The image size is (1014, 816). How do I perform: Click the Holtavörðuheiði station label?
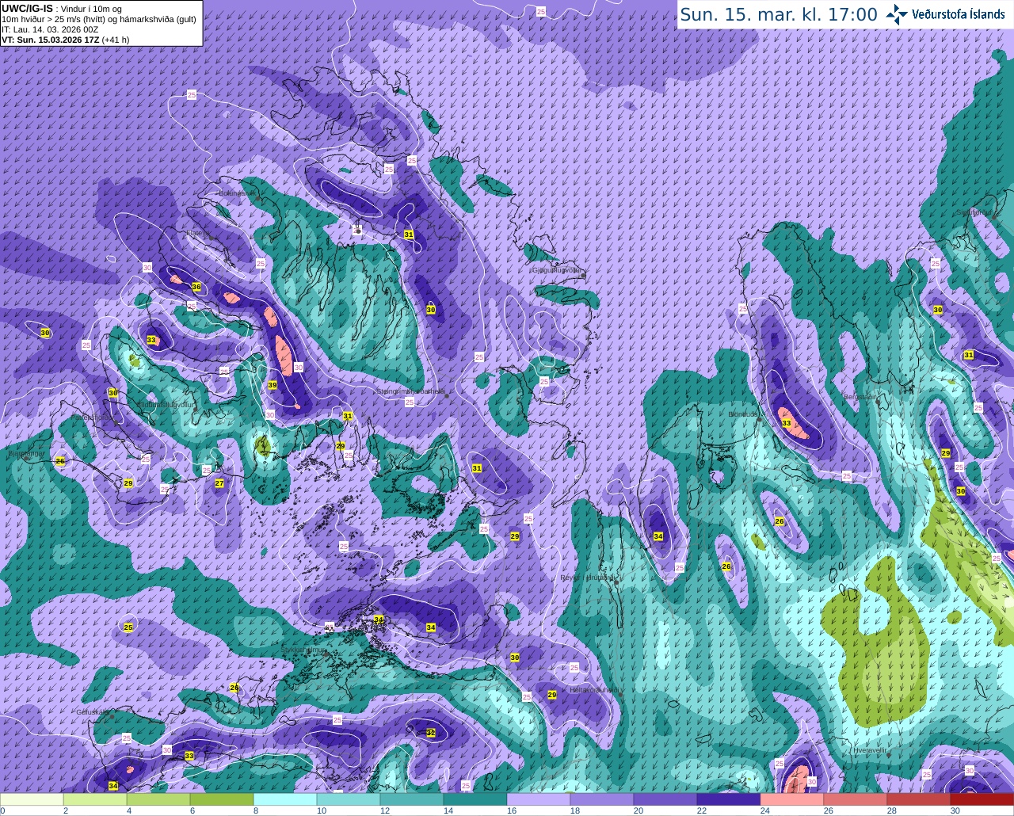(594, 689)
